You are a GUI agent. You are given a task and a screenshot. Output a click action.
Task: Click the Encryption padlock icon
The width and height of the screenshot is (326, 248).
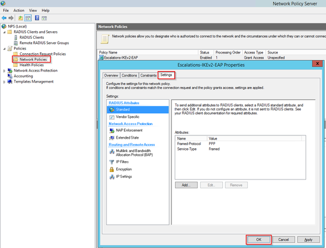(x=112, y=169)
